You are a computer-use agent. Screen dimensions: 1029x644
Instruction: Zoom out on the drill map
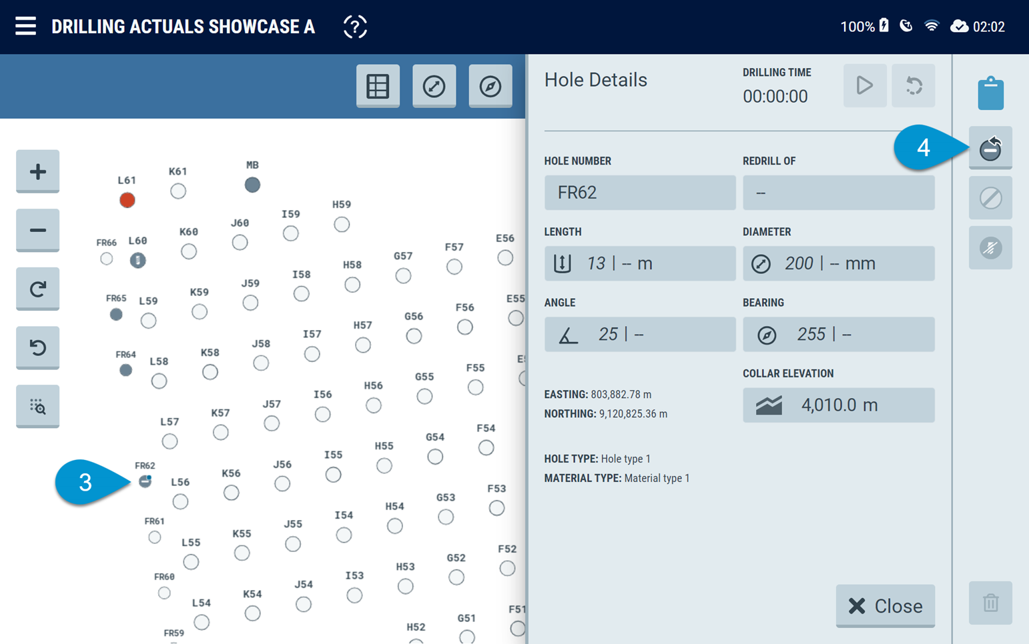[38, 230]
